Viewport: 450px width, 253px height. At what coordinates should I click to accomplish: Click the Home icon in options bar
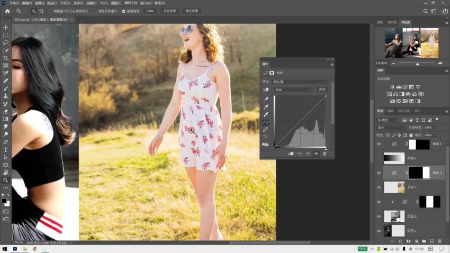(7, 11)
